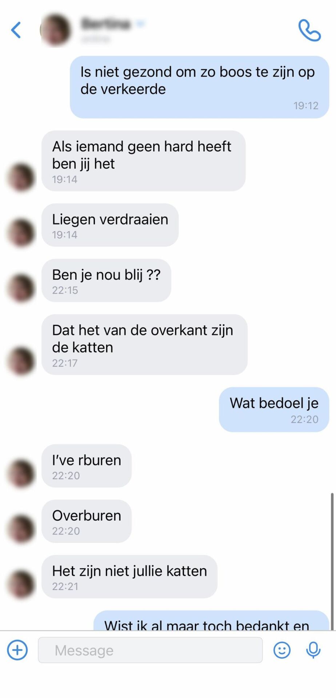Screen dimensions: 336x698
Task: Tap the 'Als iemand geen hard heeft' bubble
Action: point(143,161)
